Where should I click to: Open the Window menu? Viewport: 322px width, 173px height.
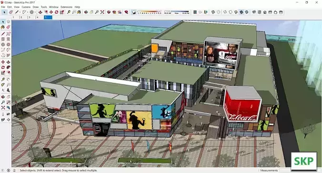pos(54,7)
